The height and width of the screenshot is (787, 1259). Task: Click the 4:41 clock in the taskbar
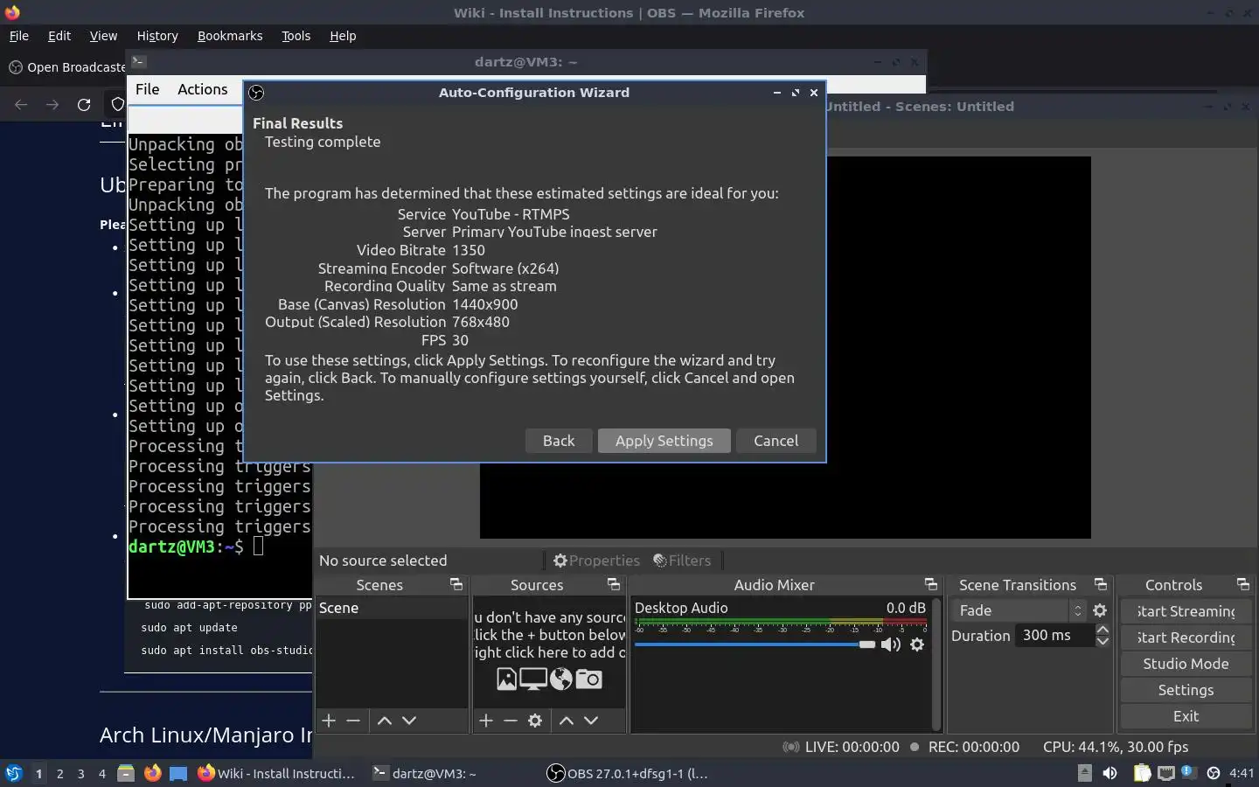(x=1242, y=773)
